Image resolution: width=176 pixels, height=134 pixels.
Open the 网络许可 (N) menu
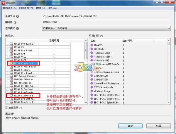coord(26,8)
